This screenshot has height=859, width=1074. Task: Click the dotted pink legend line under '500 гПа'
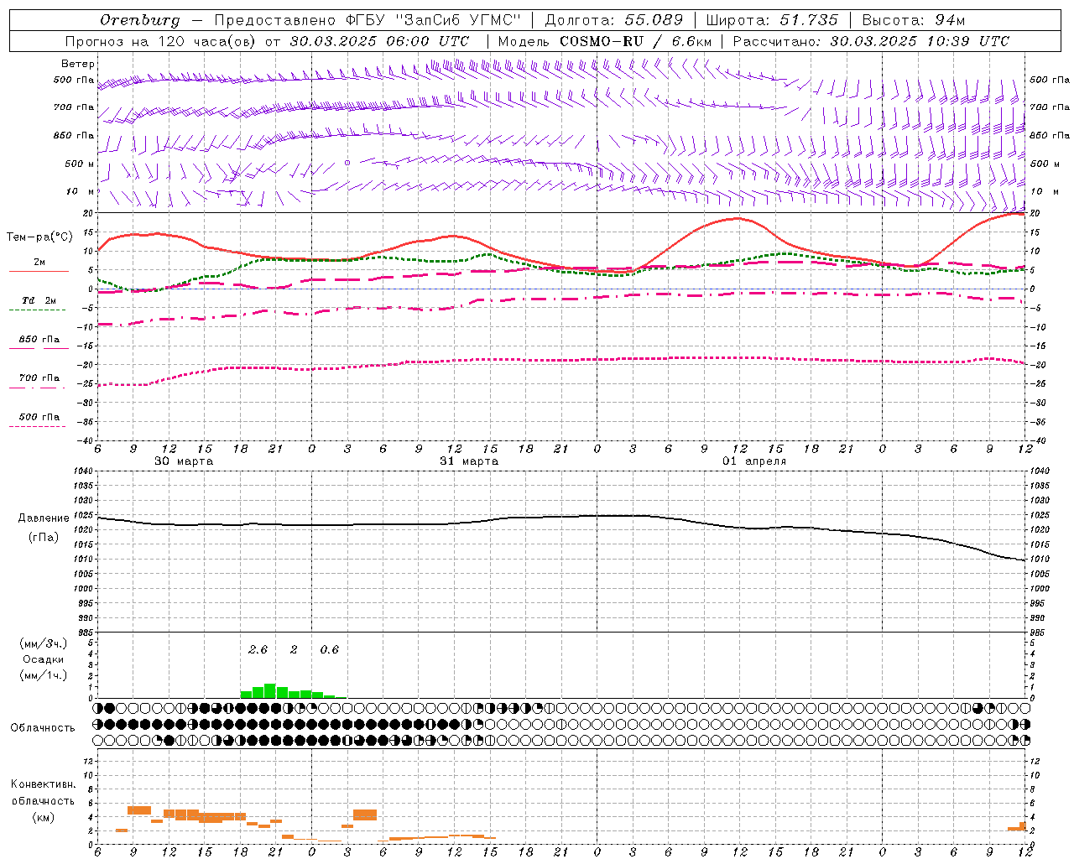(37, 426)
